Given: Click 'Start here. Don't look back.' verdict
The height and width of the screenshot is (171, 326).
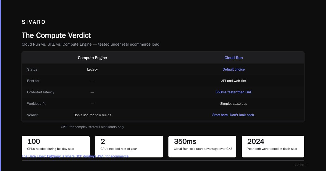Looking at the screenshot, I should pos(234,115).
